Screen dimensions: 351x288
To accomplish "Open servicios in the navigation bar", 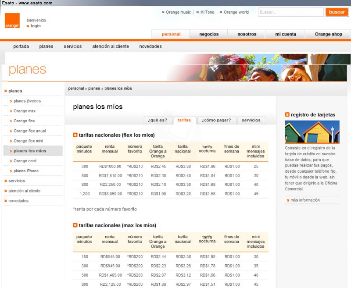I will [73, 46].
